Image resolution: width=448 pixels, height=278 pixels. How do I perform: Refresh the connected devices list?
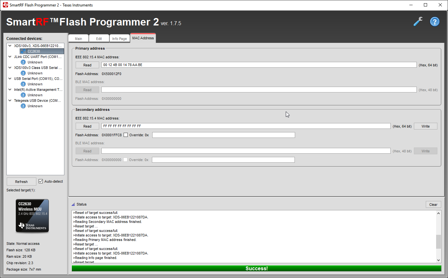point(21,182)
